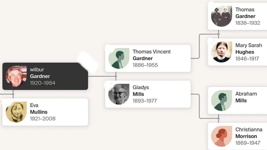The image size is (267, 150).
Task: Open Eva Mullins' sepia portrait photo
Action: tap(16, 112)
